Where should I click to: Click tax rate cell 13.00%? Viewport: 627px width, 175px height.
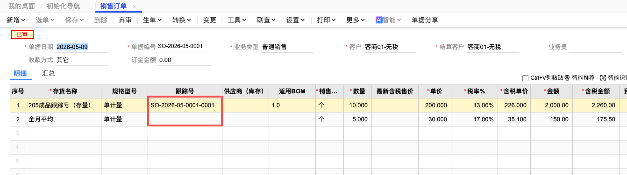coord(474,105)
